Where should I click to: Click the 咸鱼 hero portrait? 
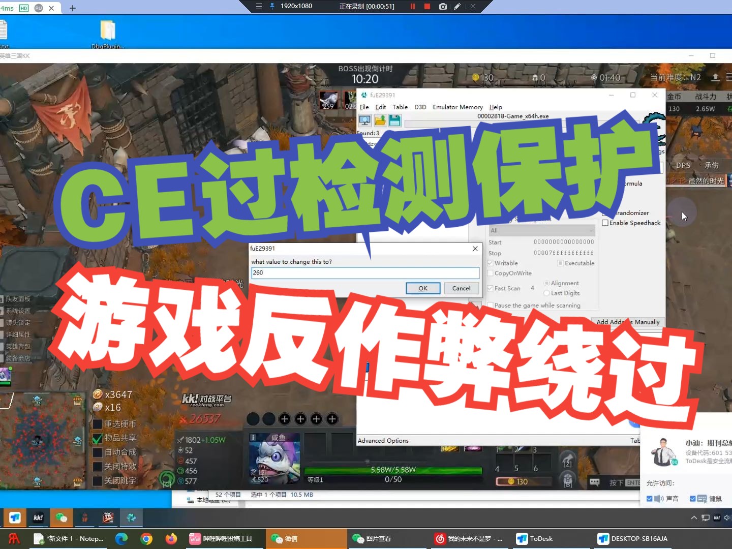pyautogui.click(x=274, y=459)
